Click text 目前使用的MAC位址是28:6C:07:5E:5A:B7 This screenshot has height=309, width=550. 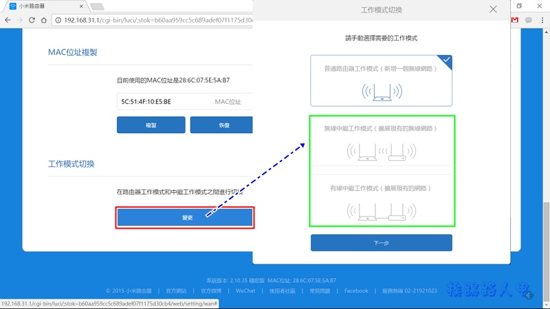pyautogui.click(x=173, y=80)
